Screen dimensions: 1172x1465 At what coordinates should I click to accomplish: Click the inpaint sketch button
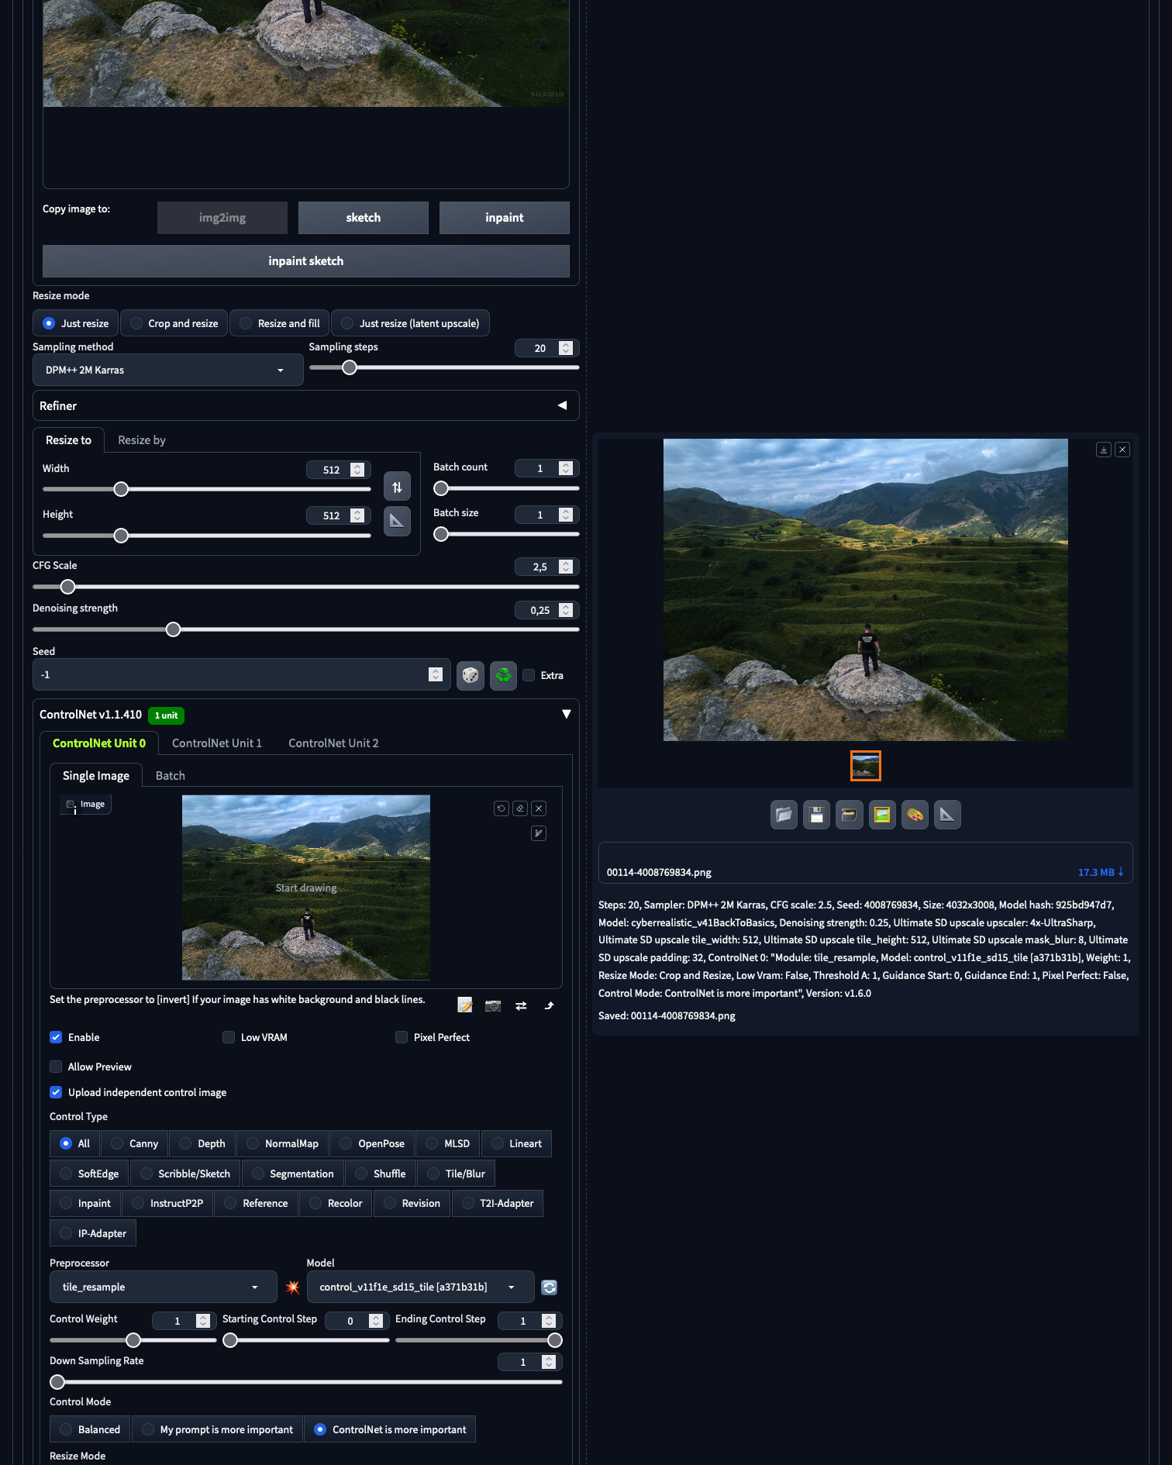coord(305,261)
